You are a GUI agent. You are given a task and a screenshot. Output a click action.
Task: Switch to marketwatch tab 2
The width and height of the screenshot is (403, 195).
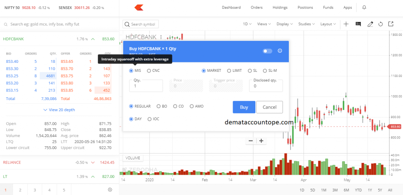point(20,190)
